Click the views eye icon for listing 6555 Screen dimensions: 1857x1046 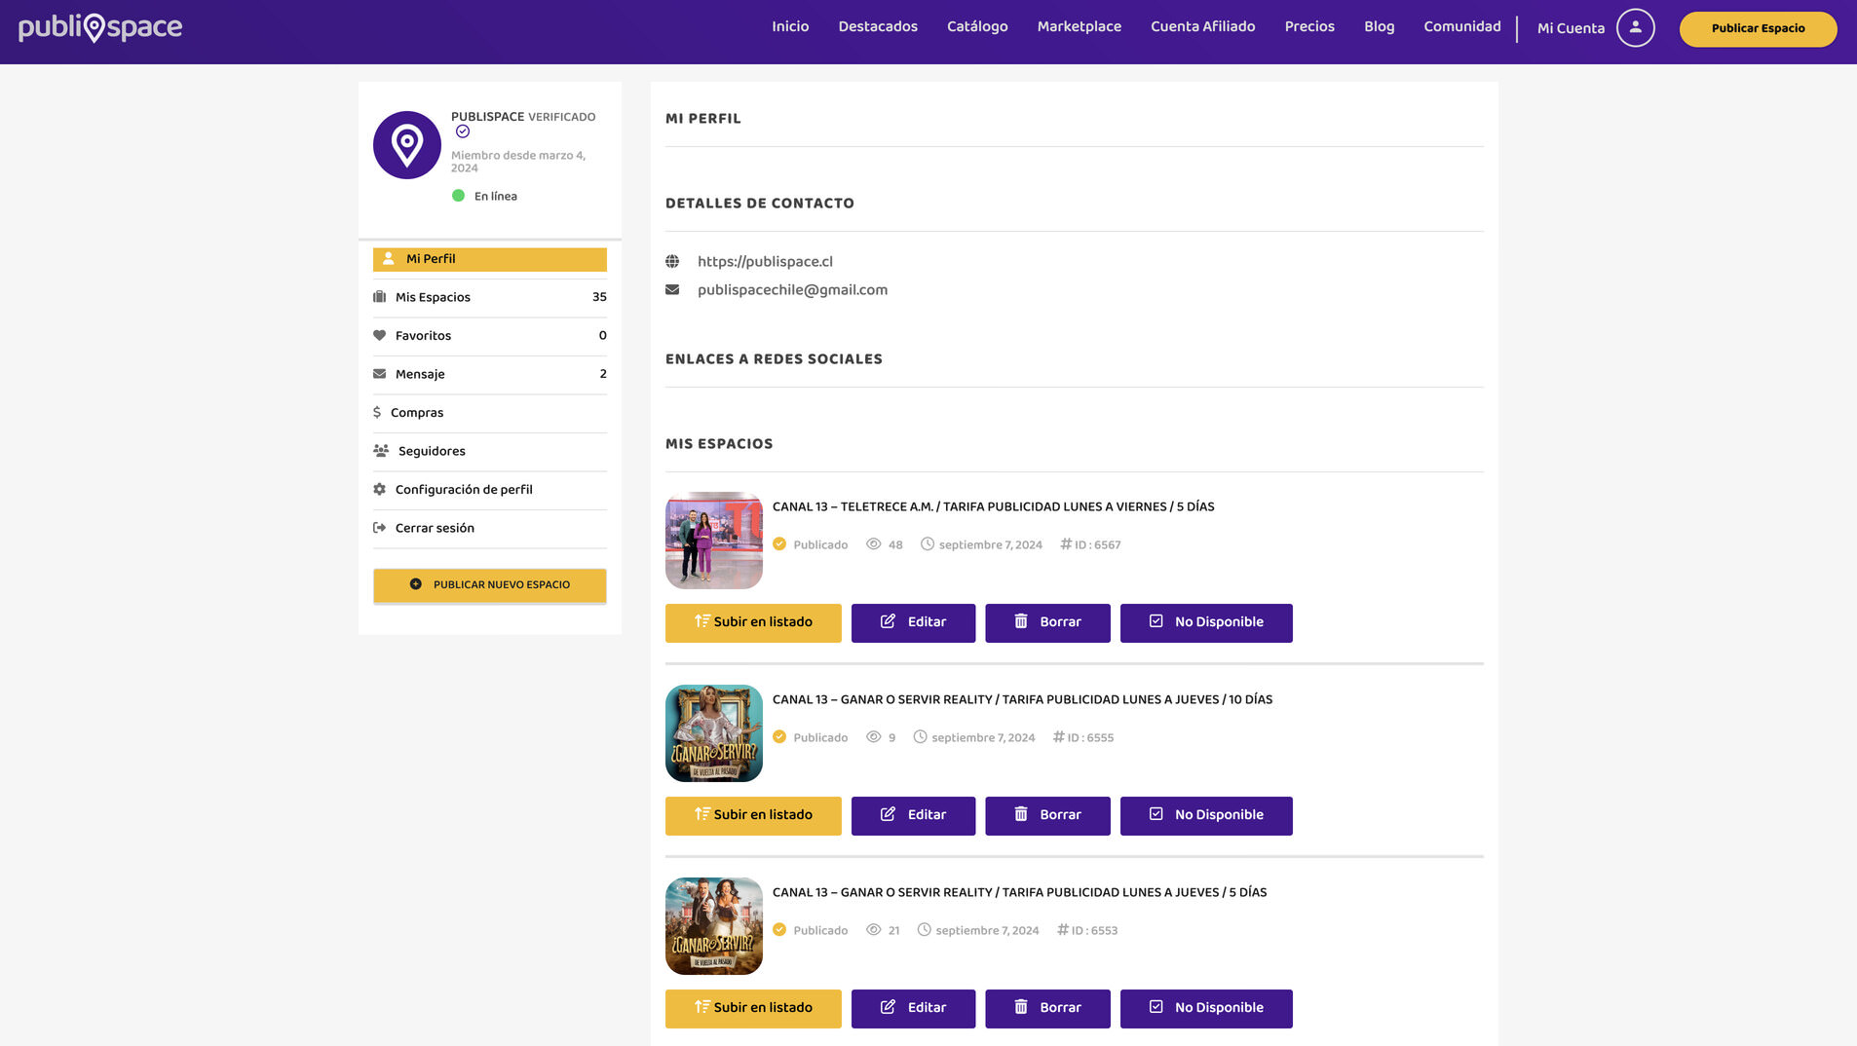[x=874, y=737]
